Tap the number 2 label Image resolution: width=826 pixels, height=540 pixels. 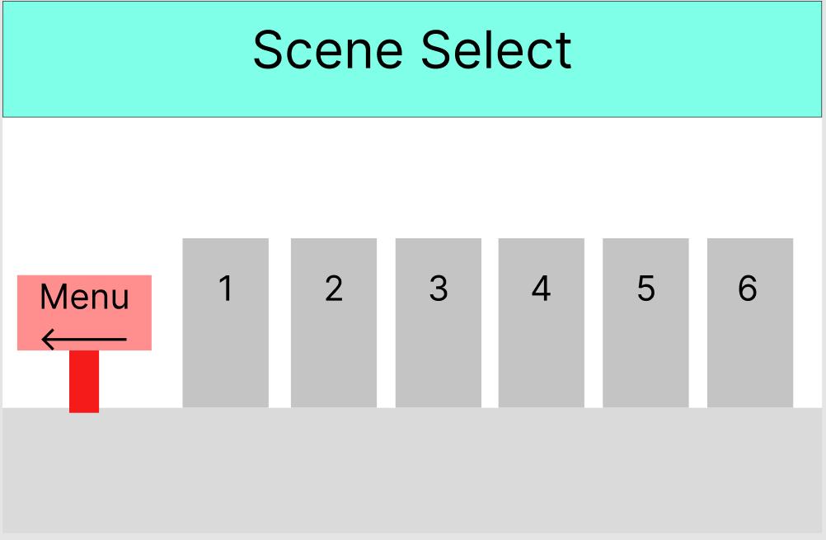tap(333, 289)
